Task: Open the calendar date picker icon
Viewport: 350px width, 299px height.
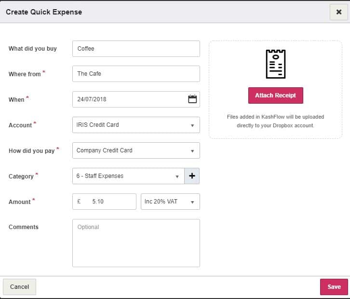Action: tap(192, 99)
